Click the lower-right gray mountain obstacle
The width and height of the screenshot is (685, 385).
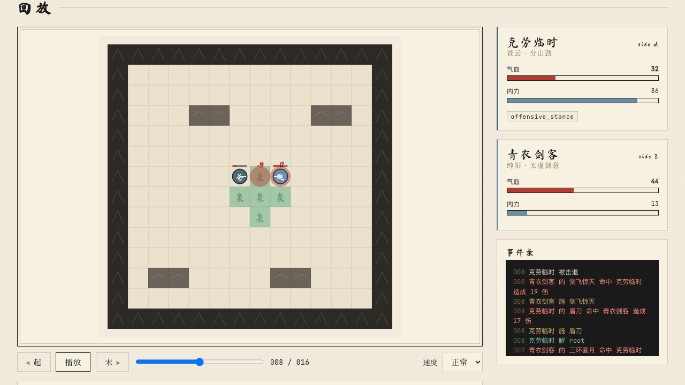tap(291, 278)
